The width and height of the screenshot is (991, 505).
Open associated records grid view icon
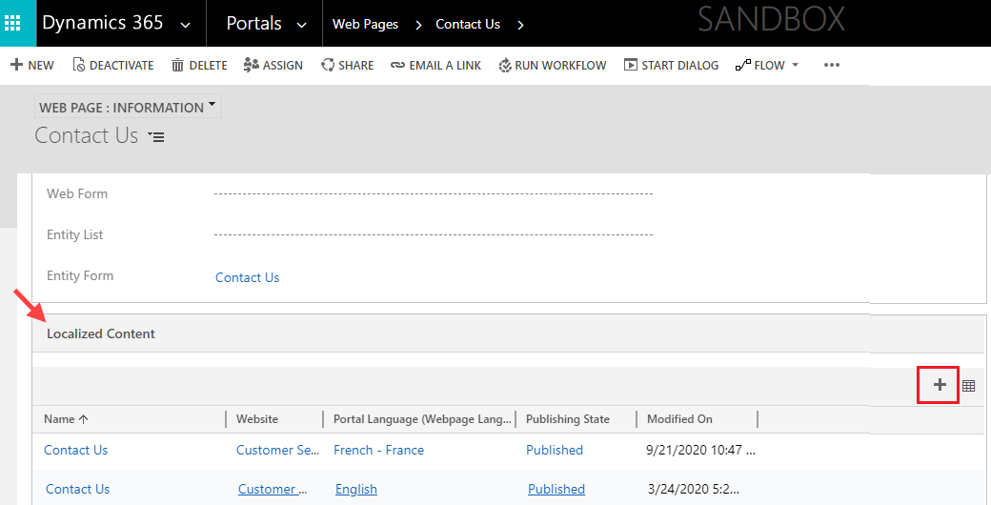click(968, 385)
